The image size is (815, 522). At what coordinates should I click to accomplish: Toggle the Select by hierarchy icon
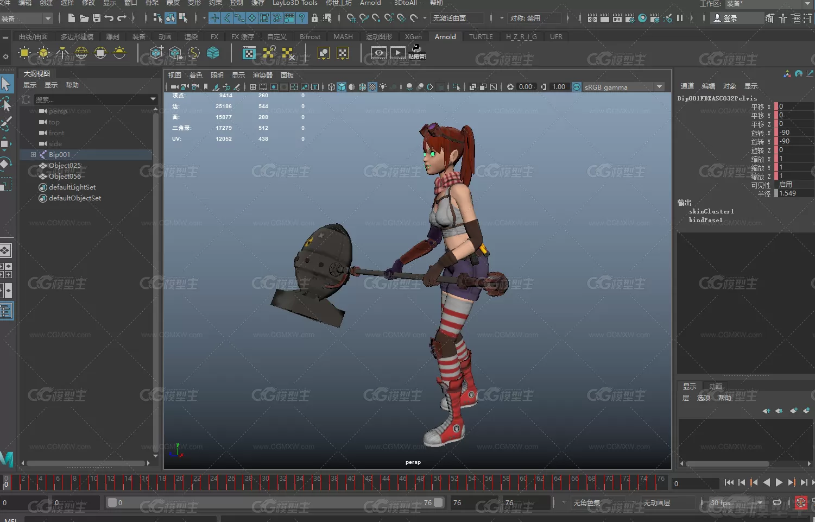pyautogui.click(x=158, y=18)
